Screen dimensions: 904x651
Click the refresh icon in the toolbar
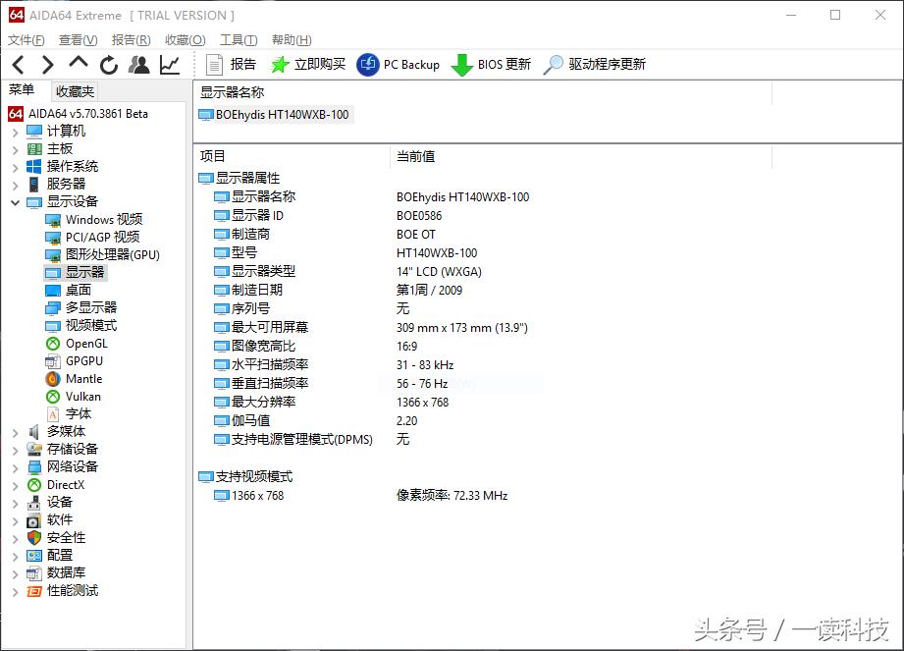108,64
